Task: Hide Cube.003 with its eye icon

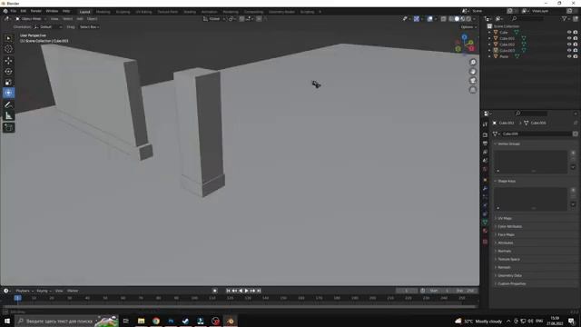Action: tap(569, 50)
